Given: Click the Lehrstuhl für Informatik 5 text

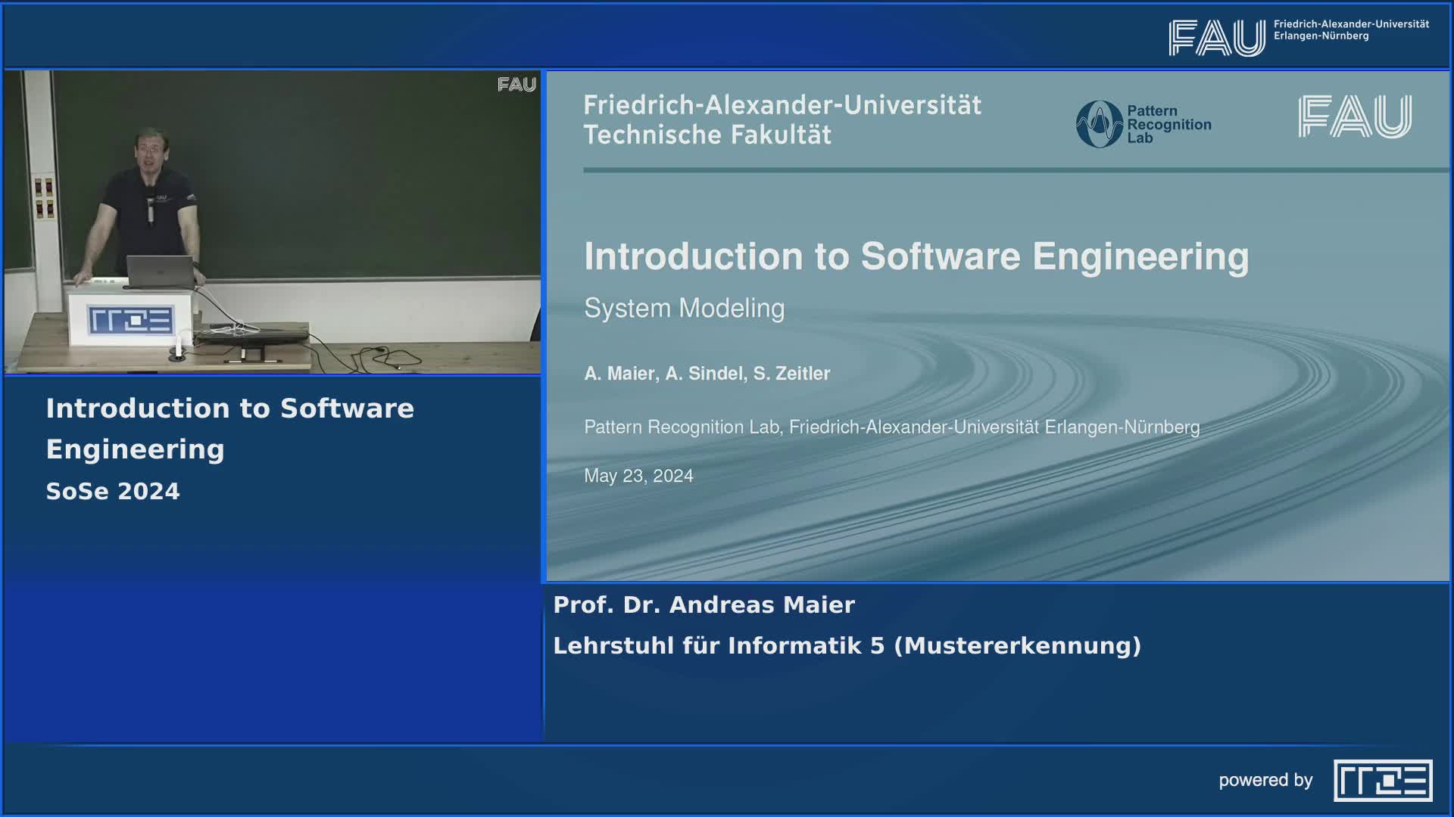Looking at the screenshot, I should (845, 645).
